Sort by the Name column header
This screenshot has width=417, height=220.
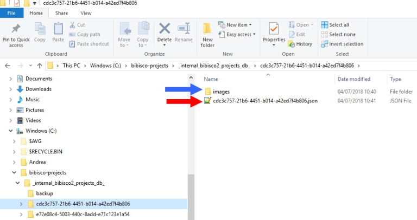click(211, 79)
